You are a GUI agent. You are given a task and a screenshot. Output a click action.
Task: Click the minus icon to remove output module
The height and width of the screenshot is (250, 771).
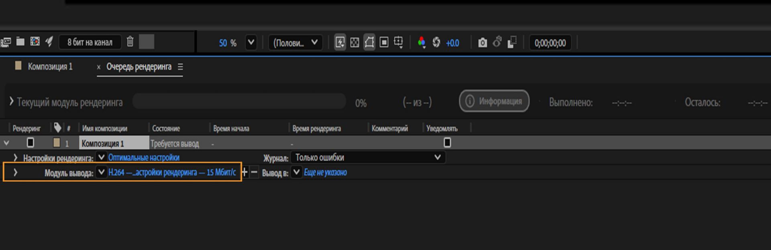254,172
